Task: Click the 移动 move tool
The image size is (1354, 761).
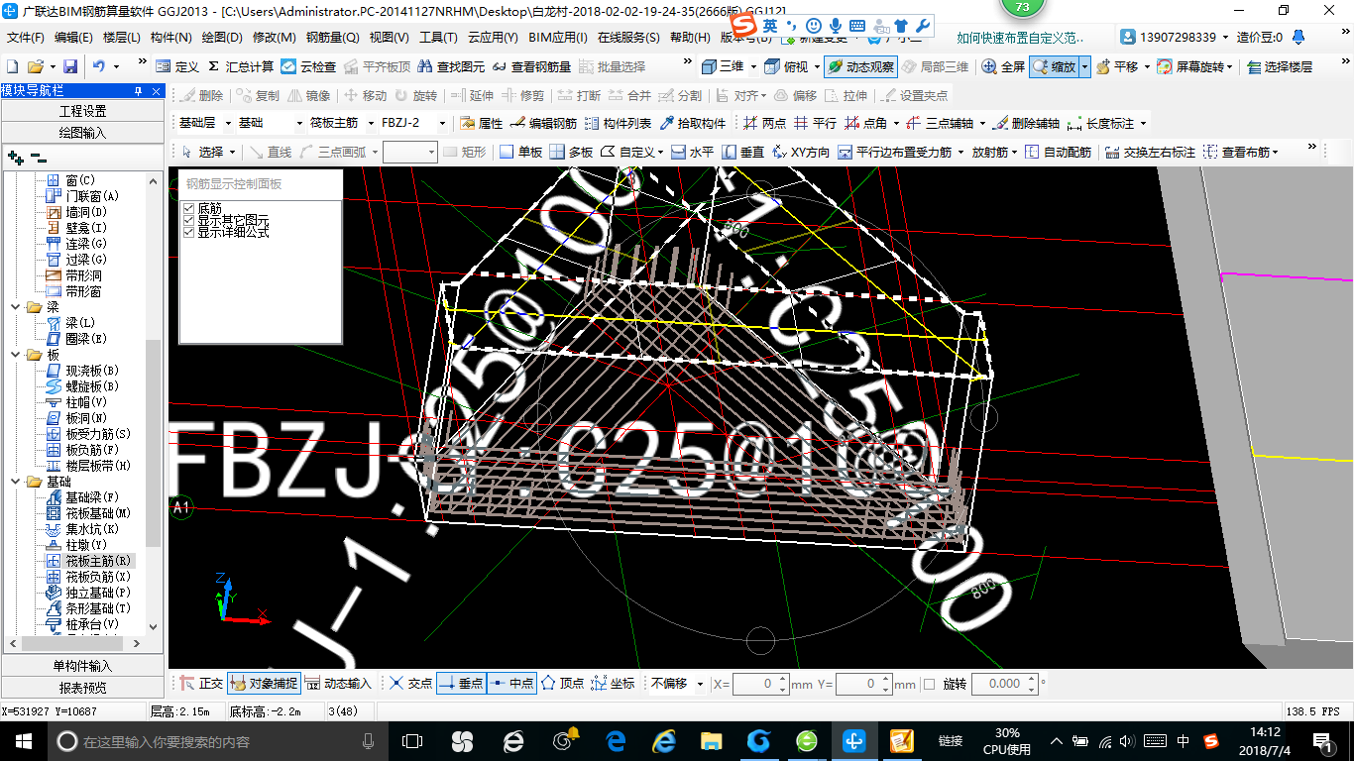Action: [x=365, y=96]
